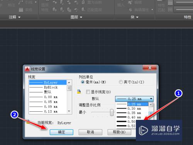Choose 0.40 mm in the dropdown list
The width and height of the screenshot is (193, 145).
point(132,118)
